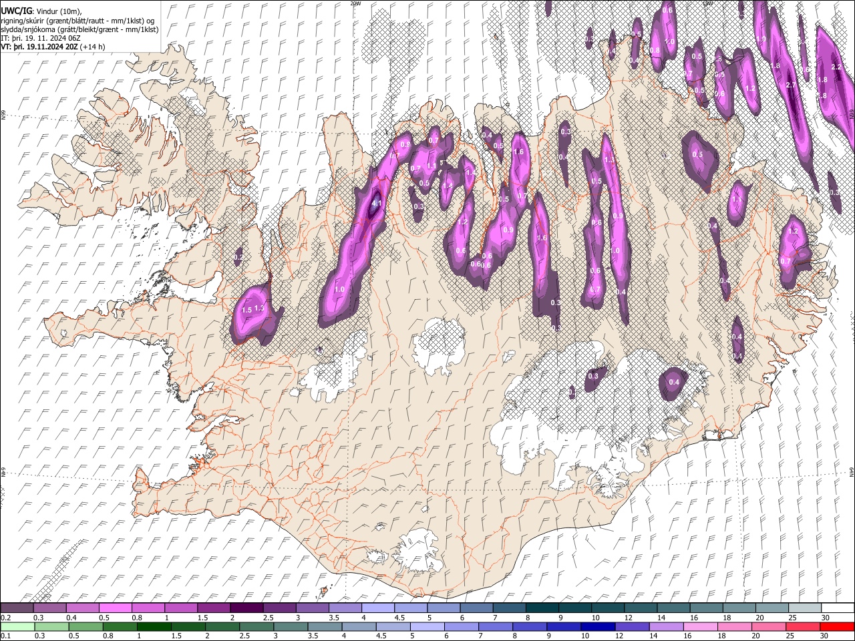Pick the lower legend swatch starting at 0.5
This screenshot has height=641, width=855.
85,626
